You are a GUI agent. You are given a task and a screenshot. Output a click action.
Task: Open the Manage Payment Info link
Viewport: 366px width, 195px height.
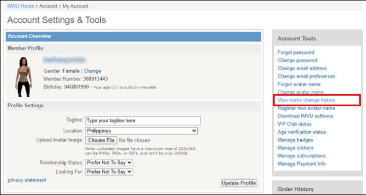302,164
